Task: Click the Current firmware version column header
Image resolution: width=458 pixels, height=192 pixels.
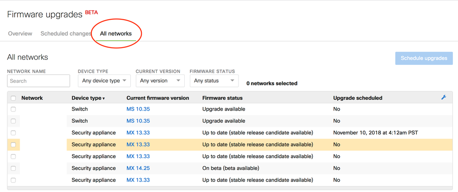Action: 158,98
